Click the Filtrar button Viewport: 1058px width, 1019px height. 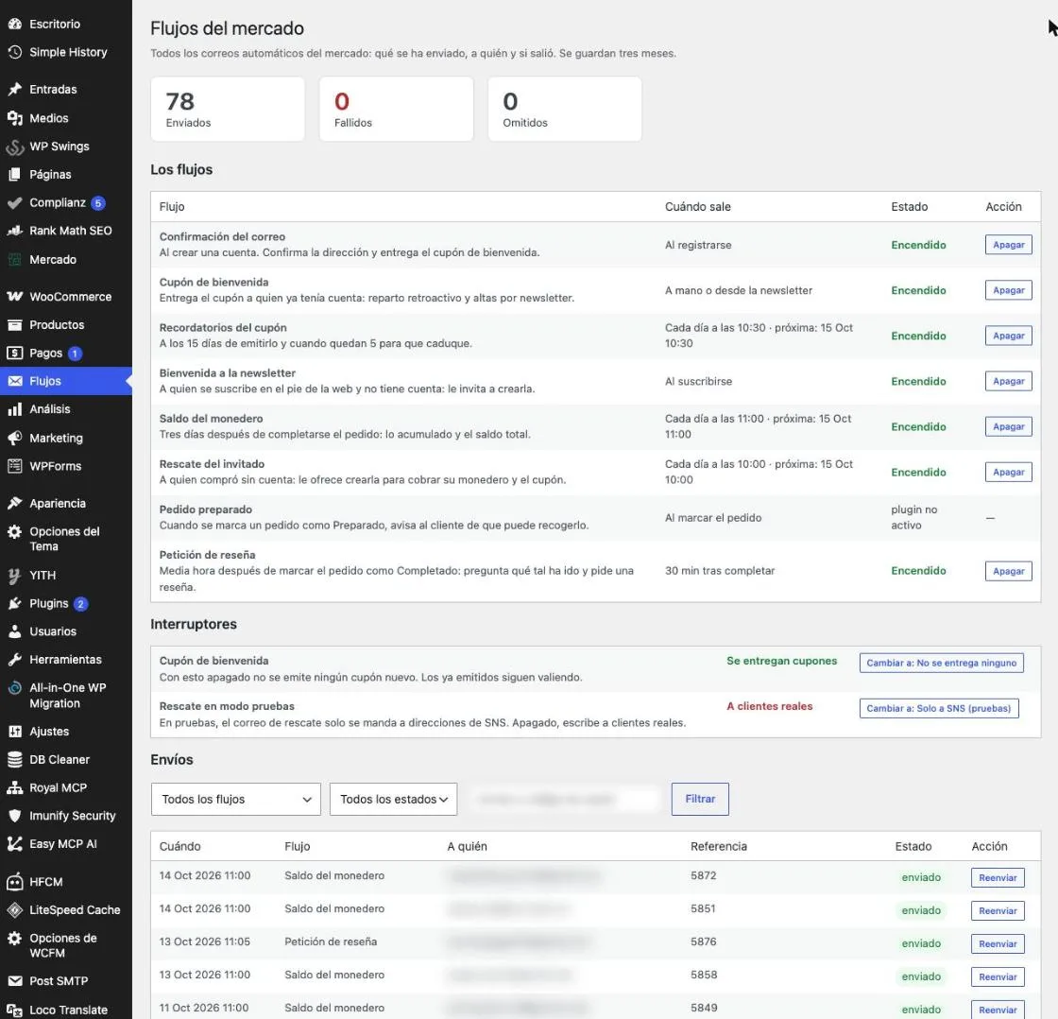[x=700, y=799]
